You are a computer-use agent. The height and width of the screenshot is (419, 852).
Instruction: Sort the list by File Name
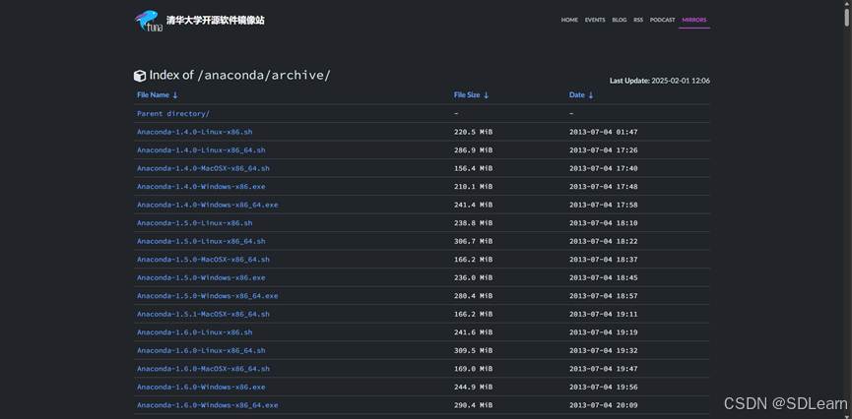[x=158, y=95]
